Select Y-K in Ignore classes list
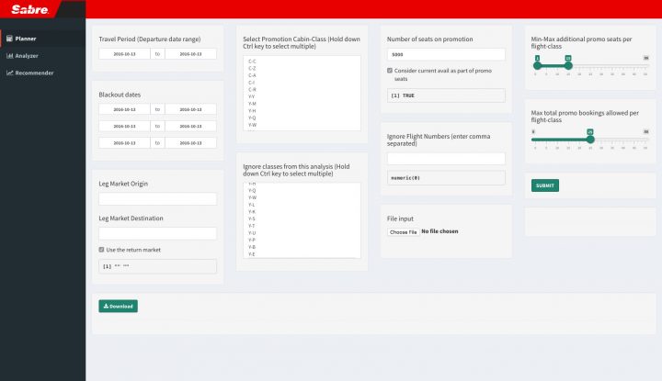The height and width of the screenshot is (381, 662). 252,211
